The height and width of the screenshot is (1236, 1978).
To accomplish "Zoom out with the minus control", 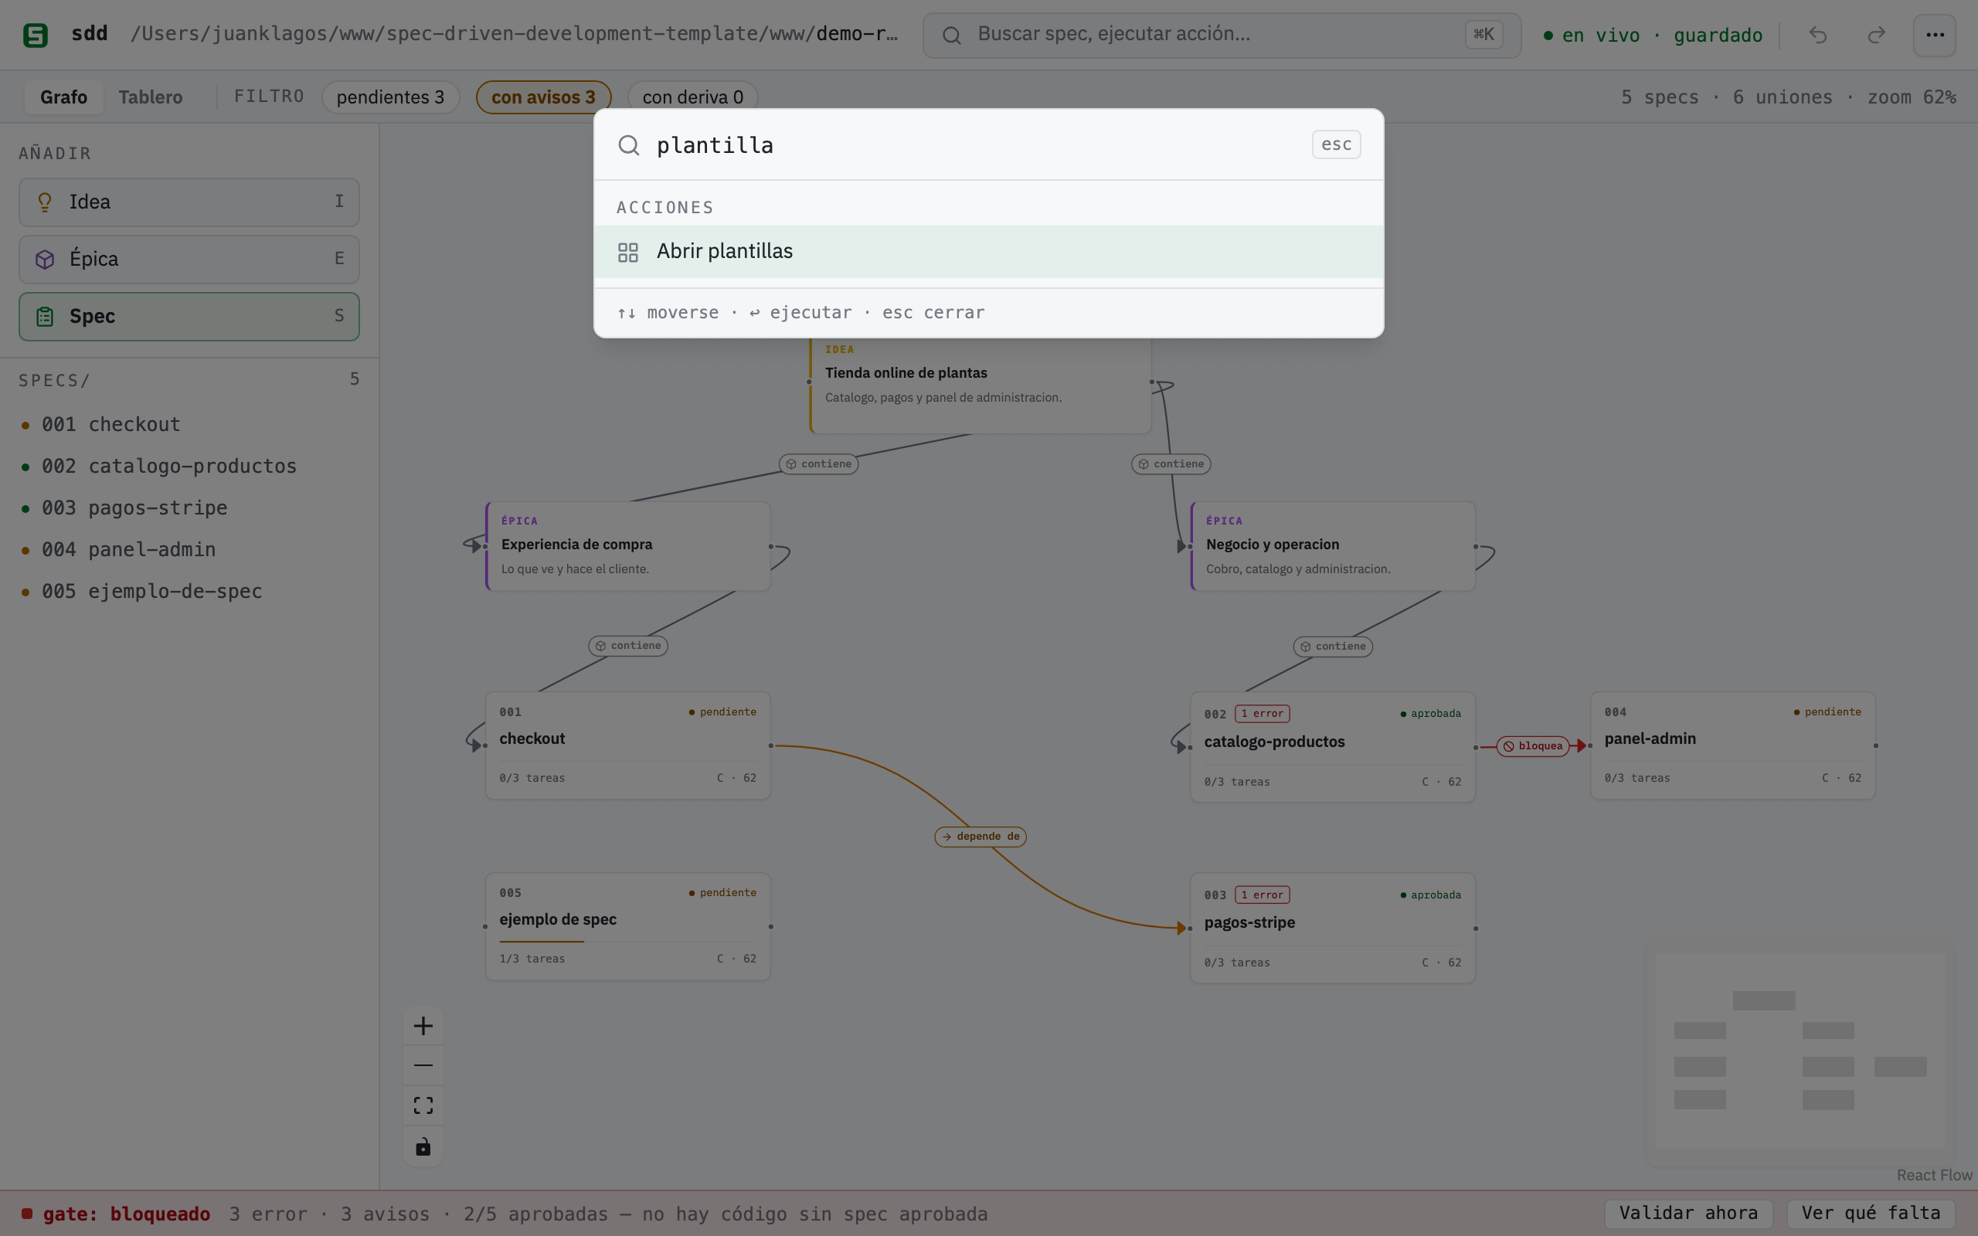I will coord(423,1065).
